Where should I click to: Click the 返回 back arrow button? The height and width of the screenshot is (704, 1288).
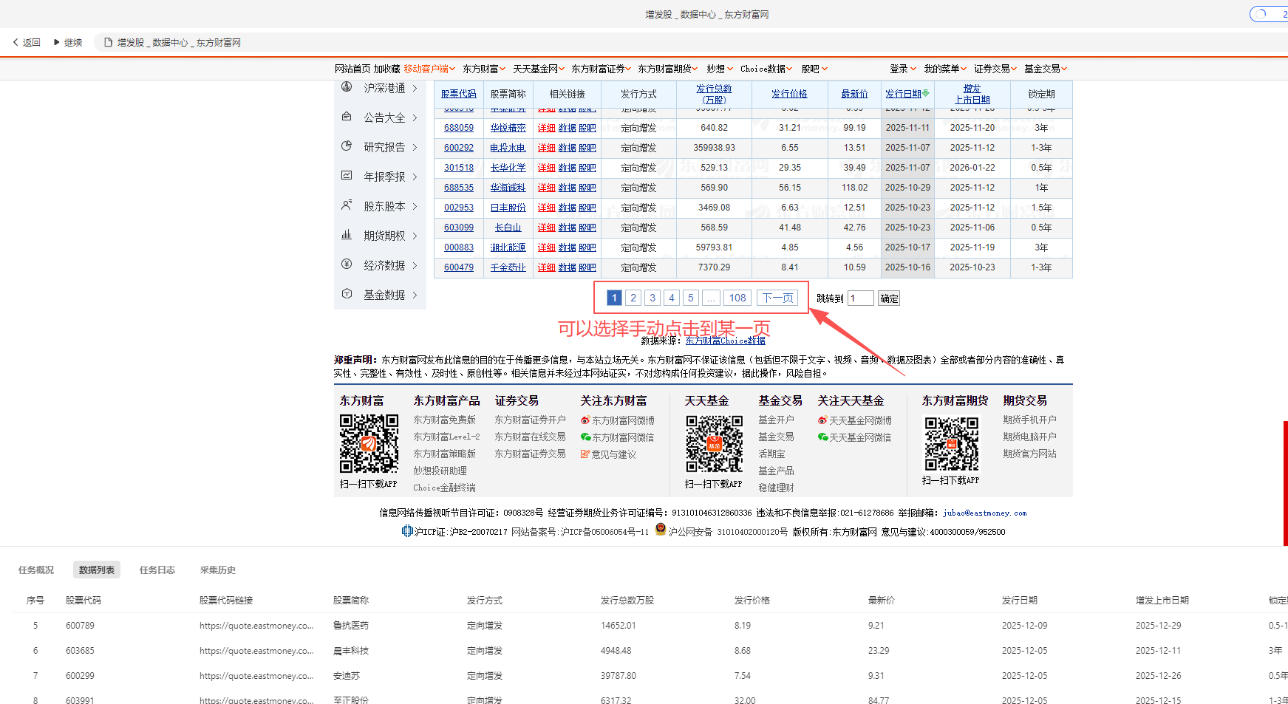(27, 43)
